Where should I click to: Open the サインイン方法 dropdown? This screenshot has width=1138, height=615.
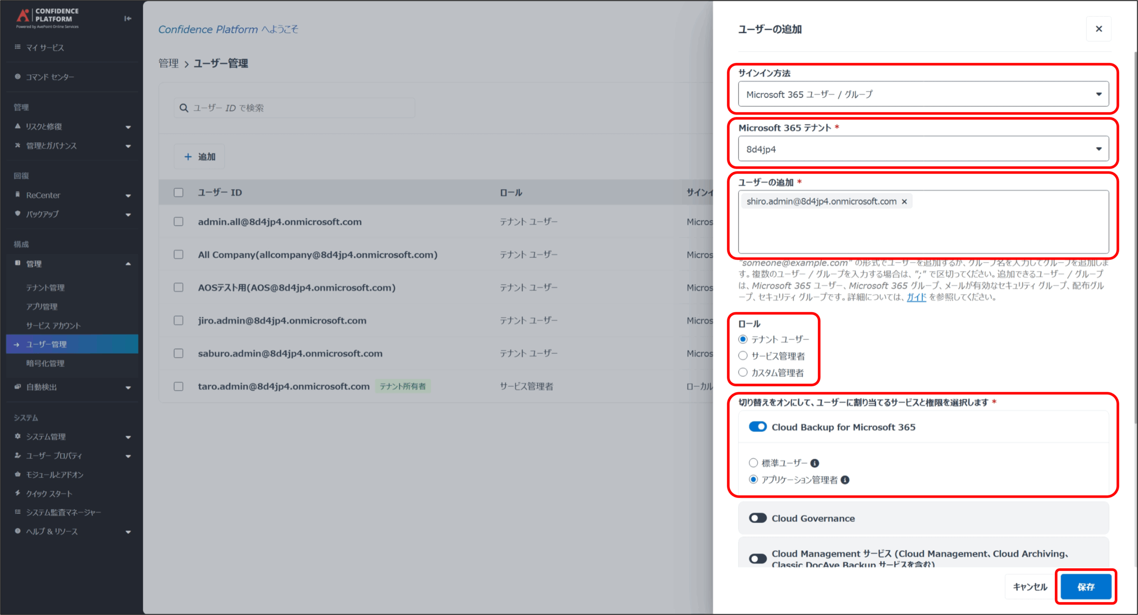pyautogui.click(x=923, y=94)
